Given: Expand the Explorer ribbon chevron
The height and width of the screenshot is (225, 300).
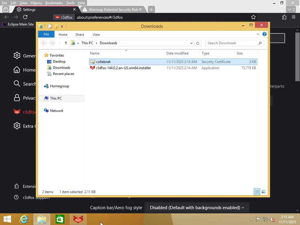Looking at the screenshot, I should point(258,34).
